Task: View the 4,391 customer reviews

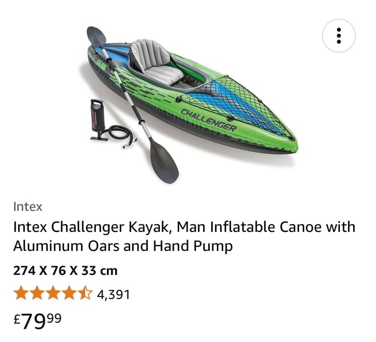Action: coord(113,295)
